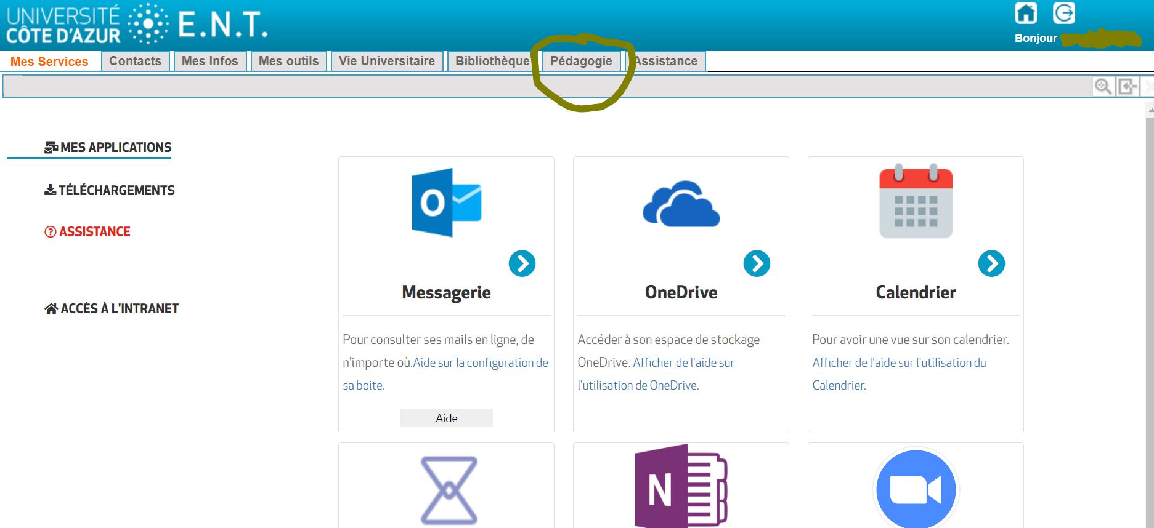Select the Vie Universitaire tab
The width and height of the screenshot is (1154, 528).
point(386,61)
